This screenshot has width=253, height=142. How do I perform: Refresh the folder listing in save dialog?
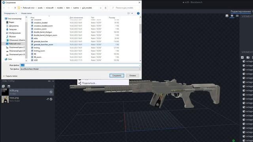[106, 8]
